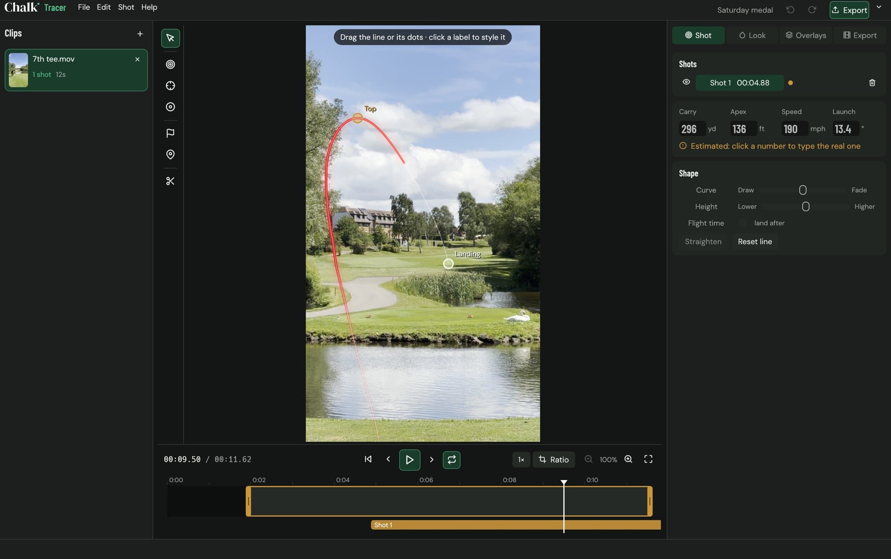891x559 pixels.
Task: Select the arrow pointer tool
Action: point(170,38)
